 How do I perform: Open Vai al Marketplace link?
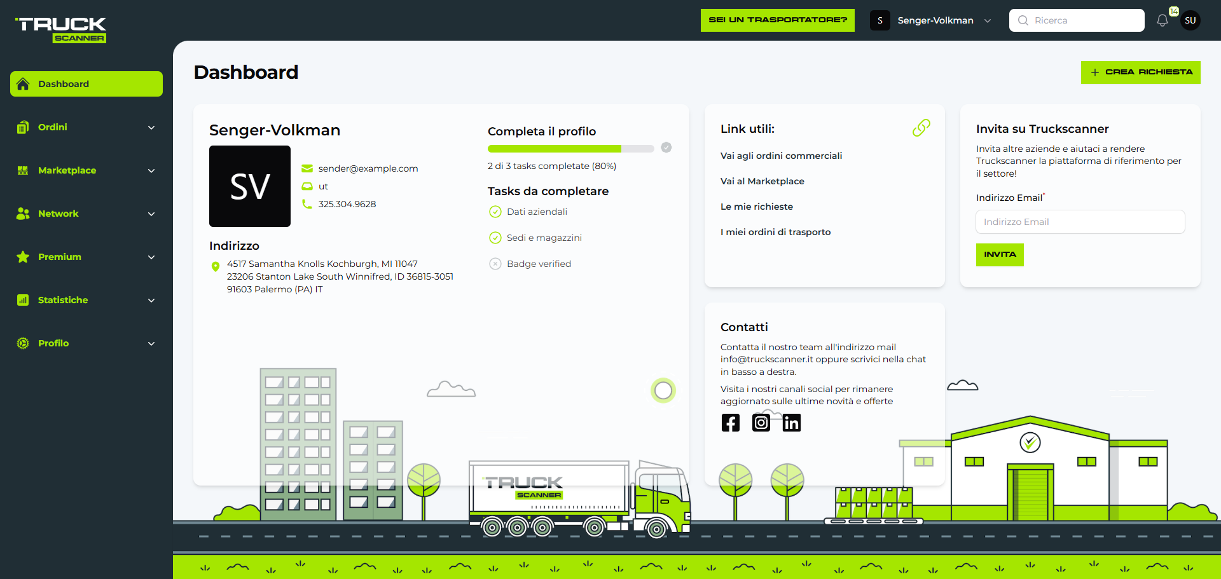coord(762,181)
